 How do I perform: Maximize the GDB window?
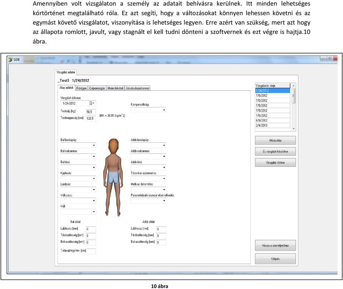click(x=330, y=59)
